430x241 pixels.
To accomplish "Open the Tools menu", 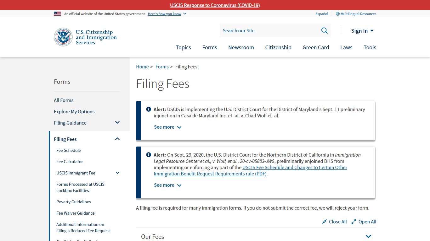I will (x=370, y=47).
